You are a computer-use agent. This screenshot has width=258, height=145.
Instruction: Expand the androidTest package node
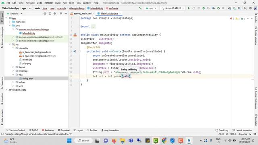tap(13, 37)
